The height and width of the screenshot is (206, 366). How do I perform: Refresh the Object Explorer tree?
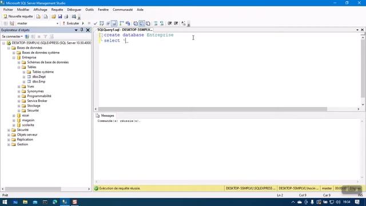(51, 37)
